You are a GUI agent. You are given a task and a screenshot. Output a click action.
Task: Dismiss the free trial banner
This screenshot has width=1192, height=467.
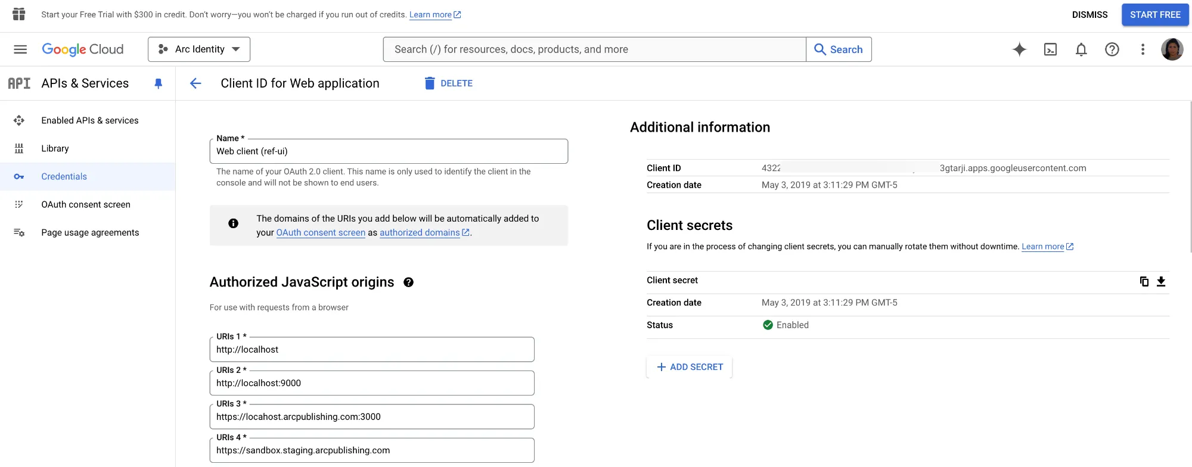1089,14
